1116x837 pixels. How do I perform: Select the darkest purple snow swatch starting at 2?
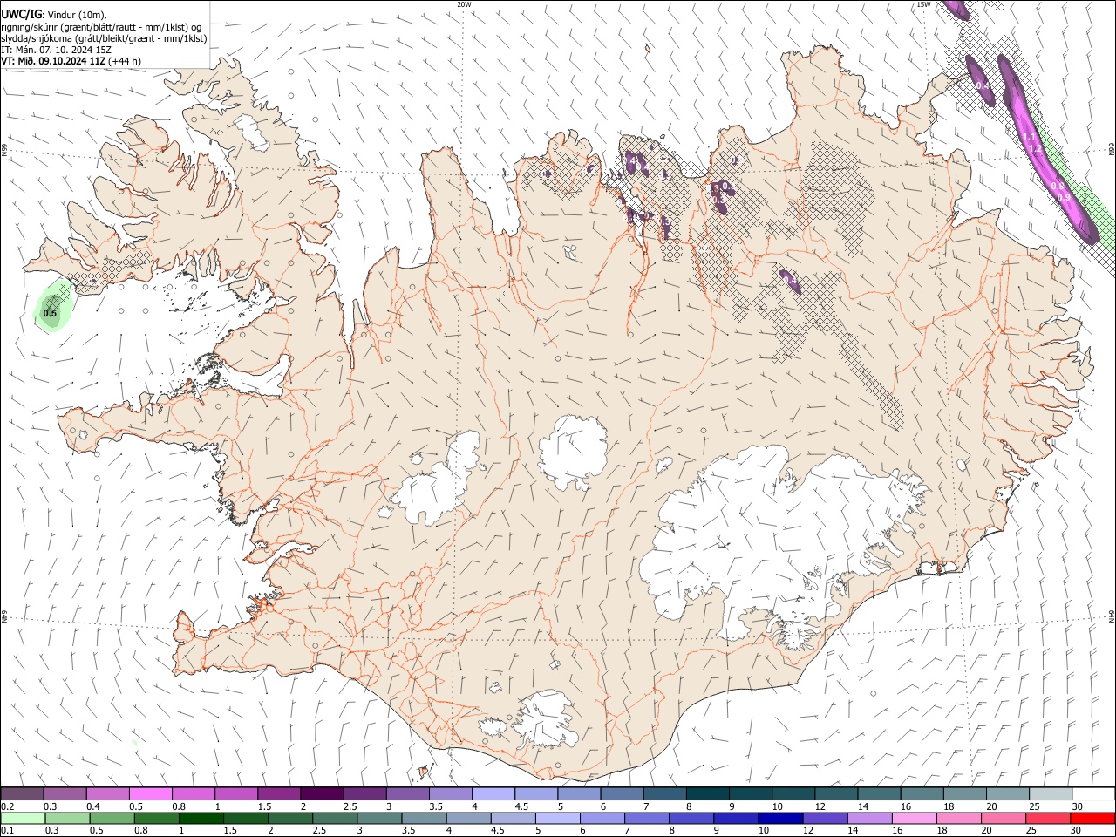[321, 793]
